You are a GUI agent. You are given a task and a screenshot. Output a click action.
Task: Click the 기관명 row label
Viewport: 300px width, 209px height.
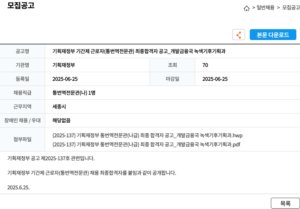(x=22, y=65)
